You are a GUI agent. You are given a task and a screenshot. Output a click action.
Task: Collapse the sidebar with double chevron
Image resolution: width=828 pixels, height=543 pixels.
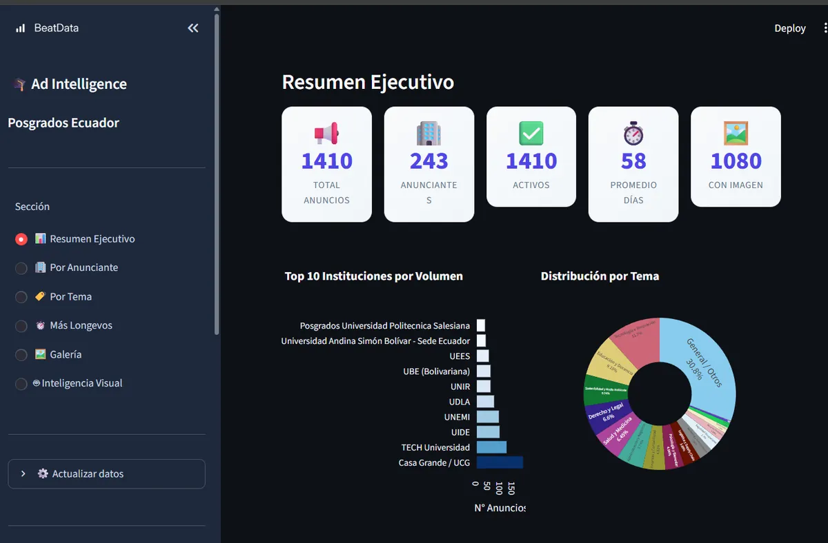pyautogui.click(x=193, y=28)
